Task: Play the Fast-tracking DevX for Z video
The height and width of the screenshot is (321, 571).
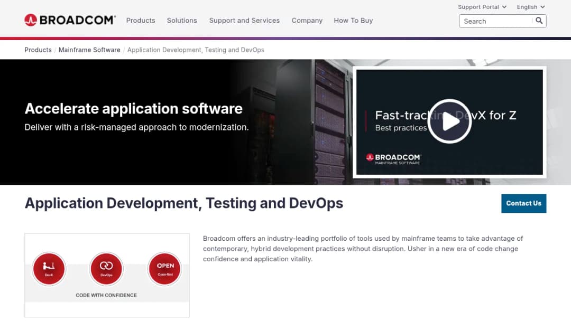Action: pos(449,121)
